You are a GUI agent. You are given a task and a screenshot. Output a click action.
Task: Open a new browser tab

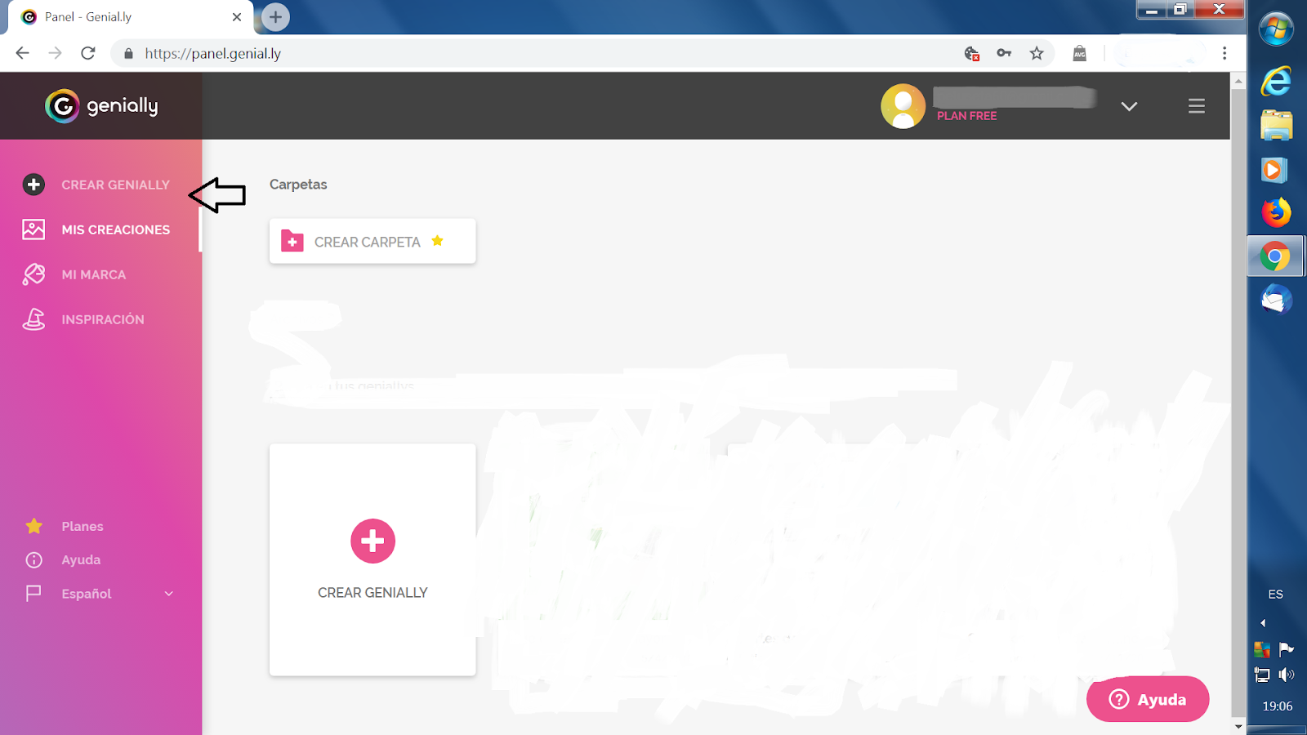point(275,16)
